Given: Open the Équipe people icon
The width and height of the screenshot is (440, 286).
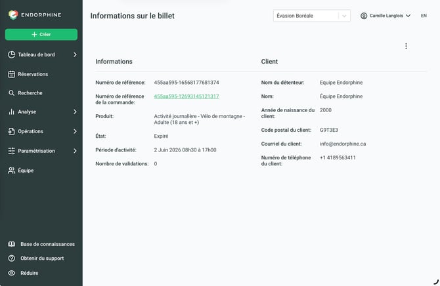Looking at the screenshot, I should click(x=12, y=171).
